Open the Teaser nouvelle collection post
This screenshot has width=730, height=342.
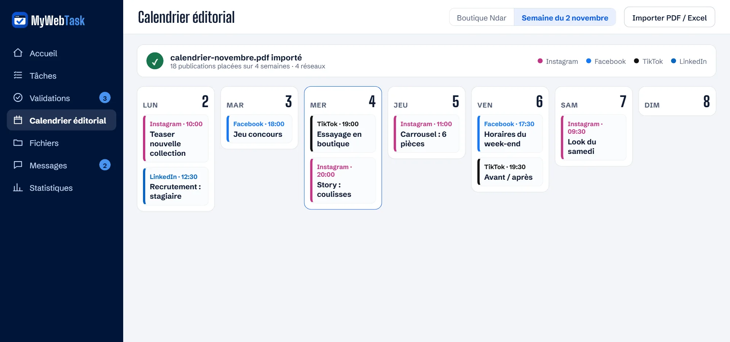(x=176, y=138)
